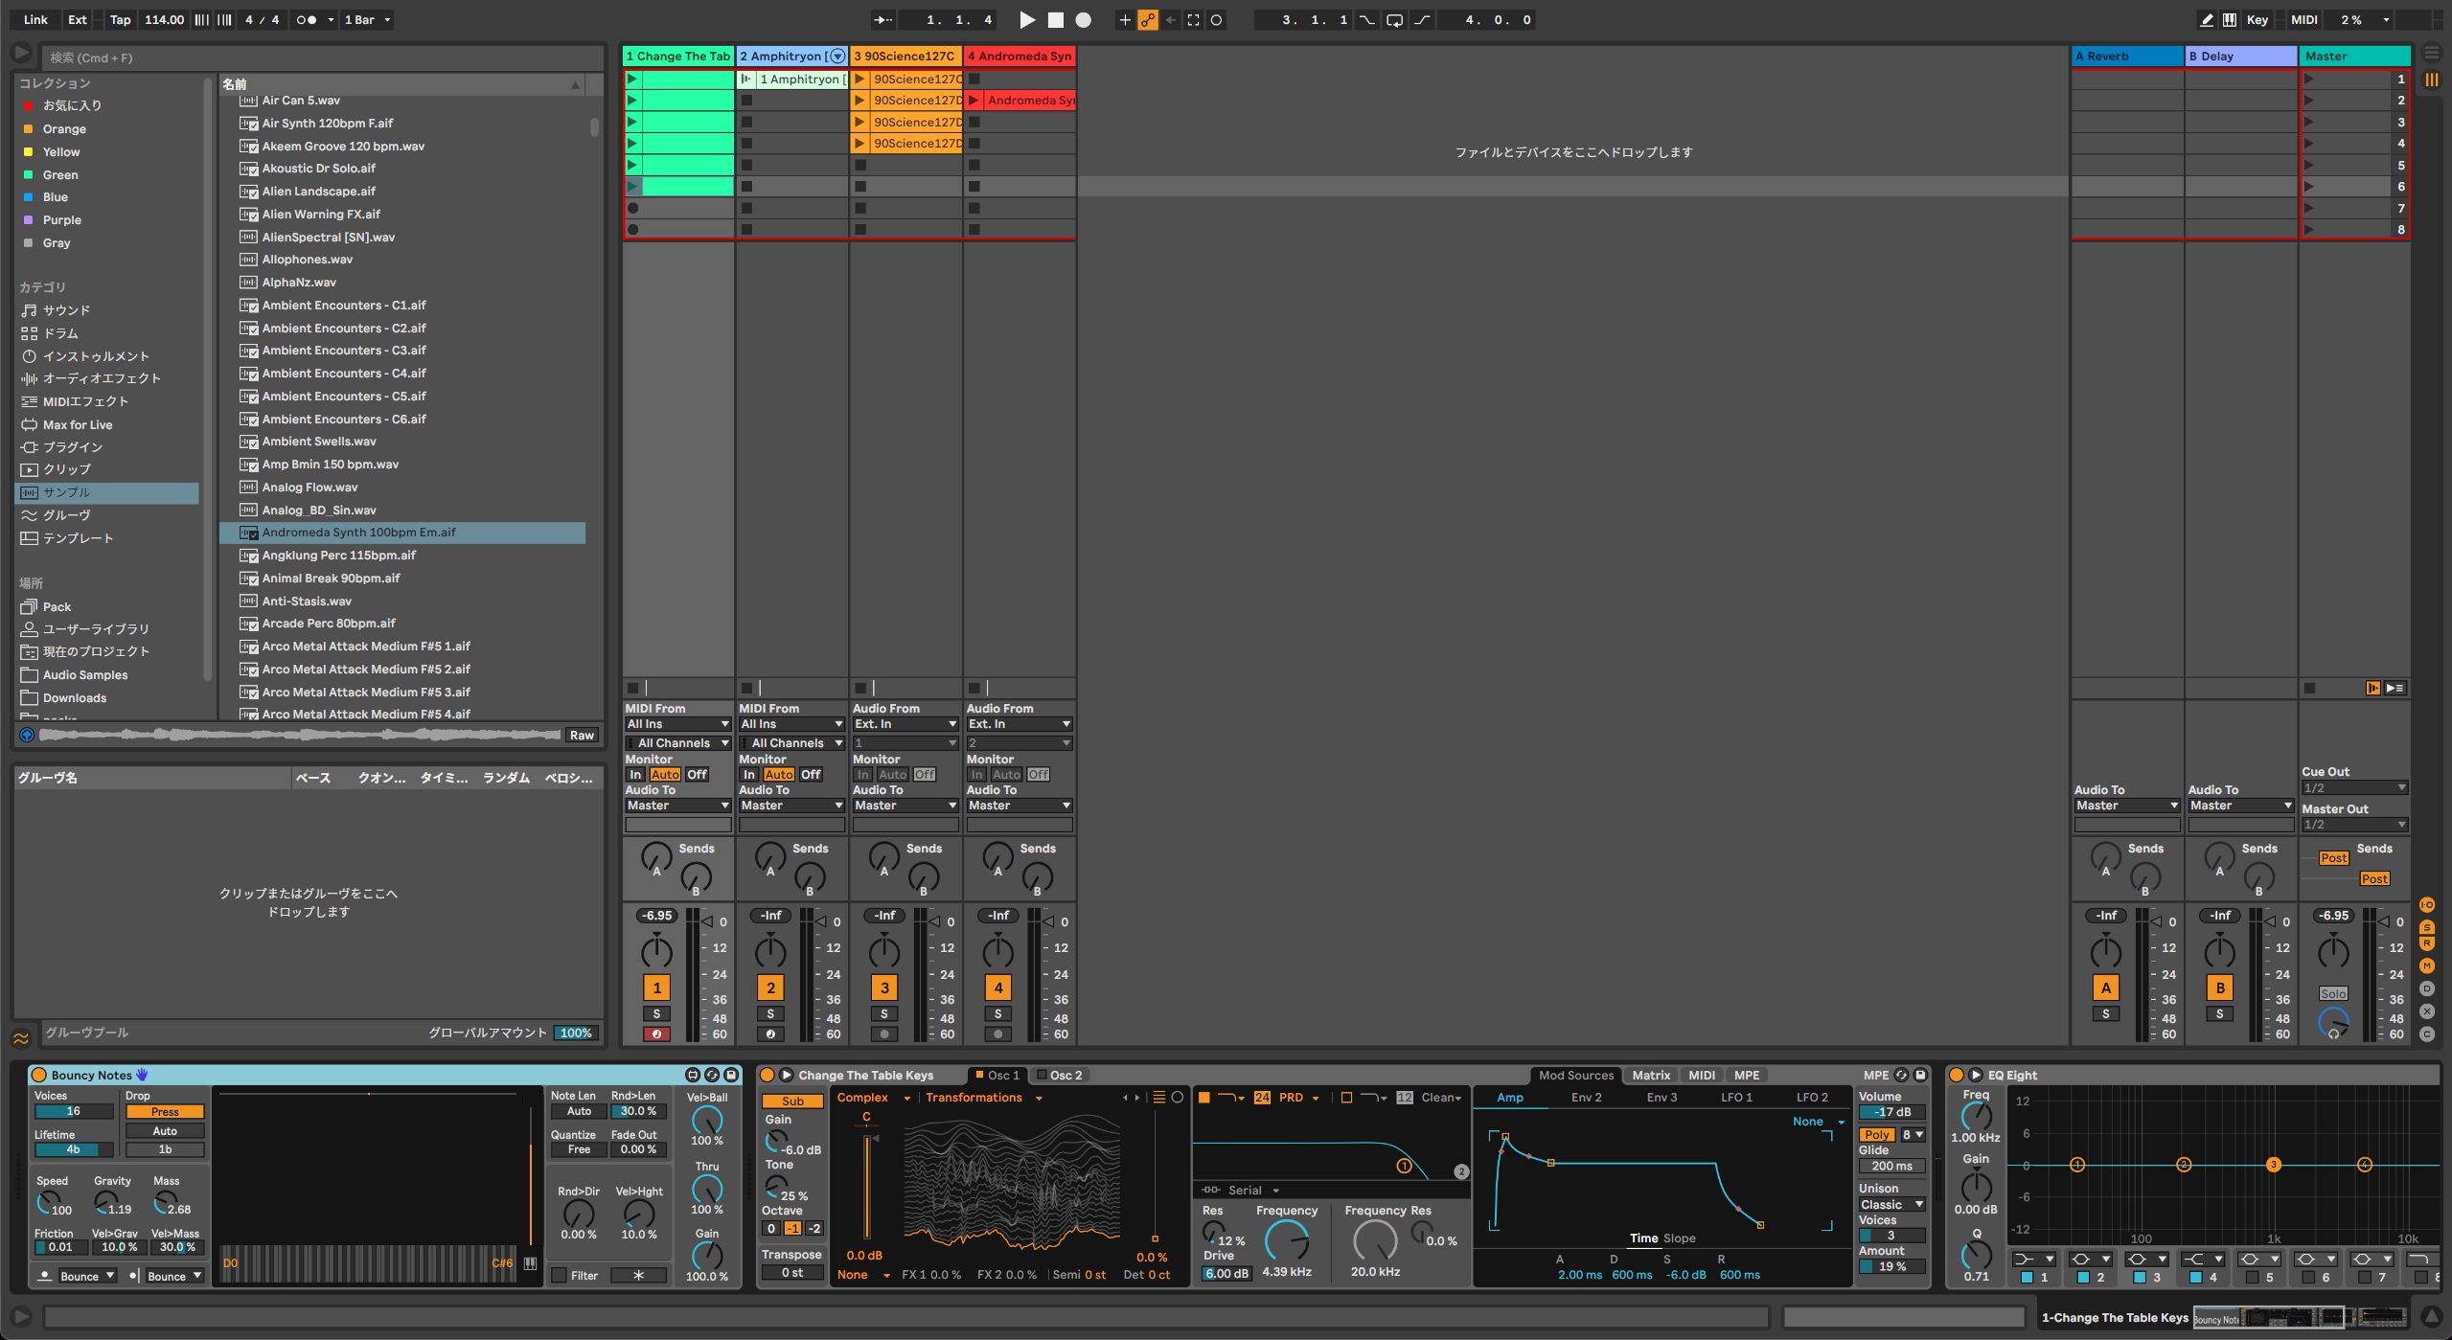
Task: Click the Session Record circle icon
Action: (1216, 19)
